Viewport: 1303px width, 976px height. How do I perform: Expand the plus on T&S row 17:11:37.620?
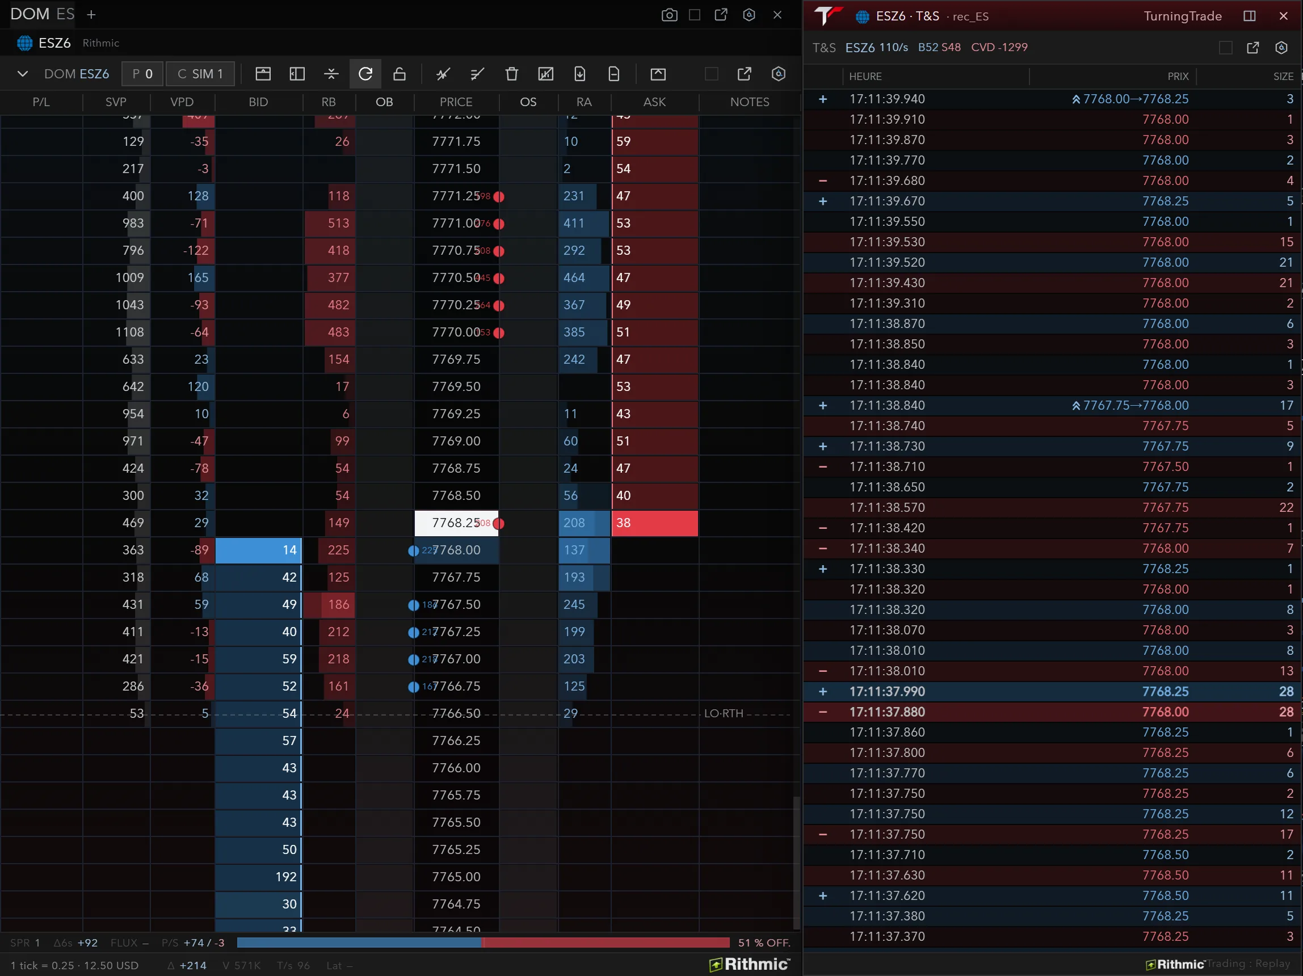823,895
